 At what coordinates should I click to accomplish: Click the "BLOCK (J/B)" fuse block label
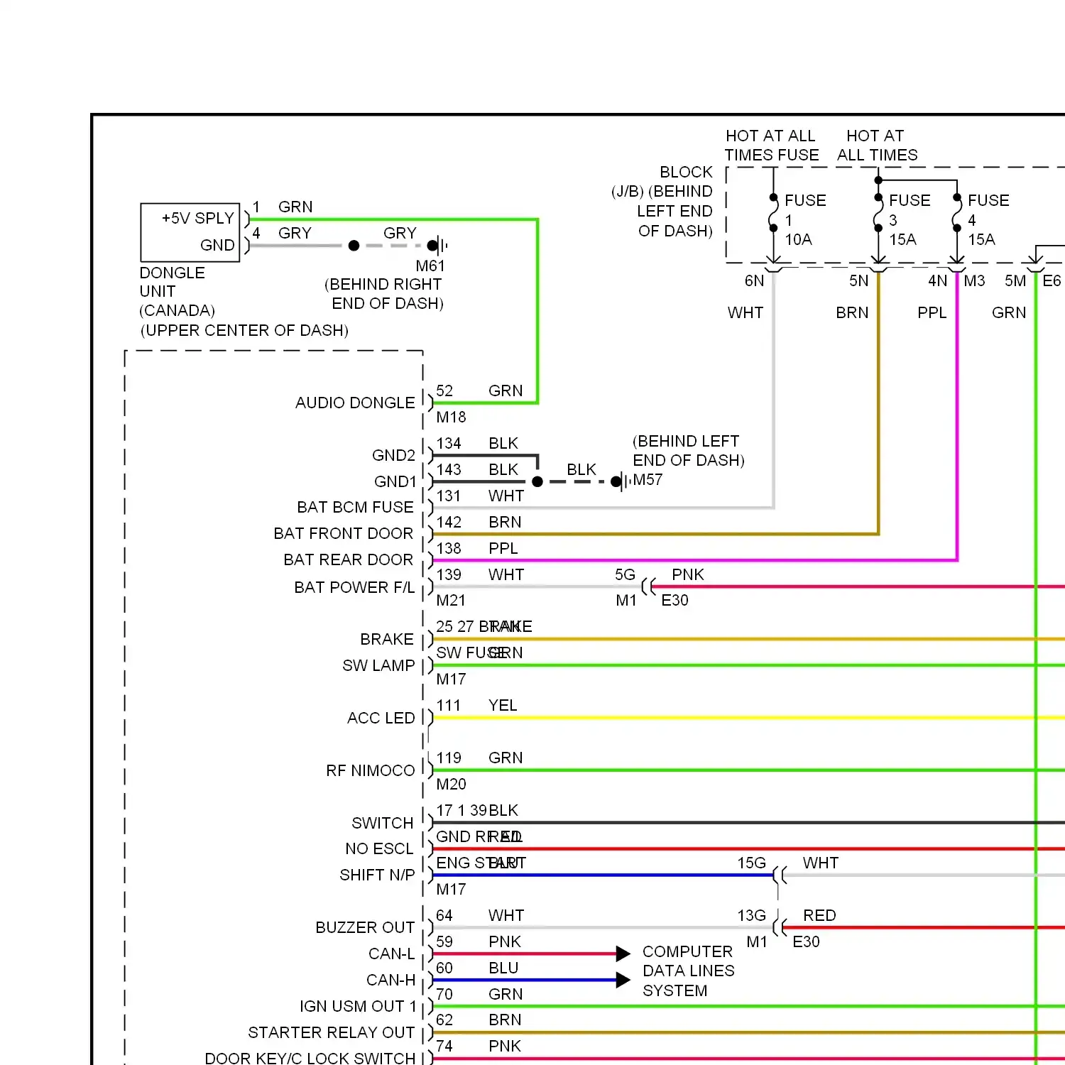pos(662,202)
